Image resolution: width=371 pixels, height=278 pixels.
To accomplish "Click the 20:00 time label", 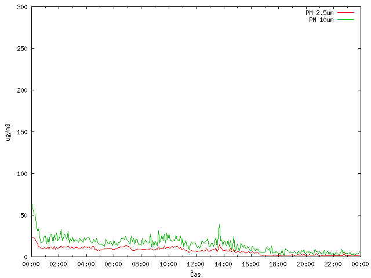I will pos(305,264).
